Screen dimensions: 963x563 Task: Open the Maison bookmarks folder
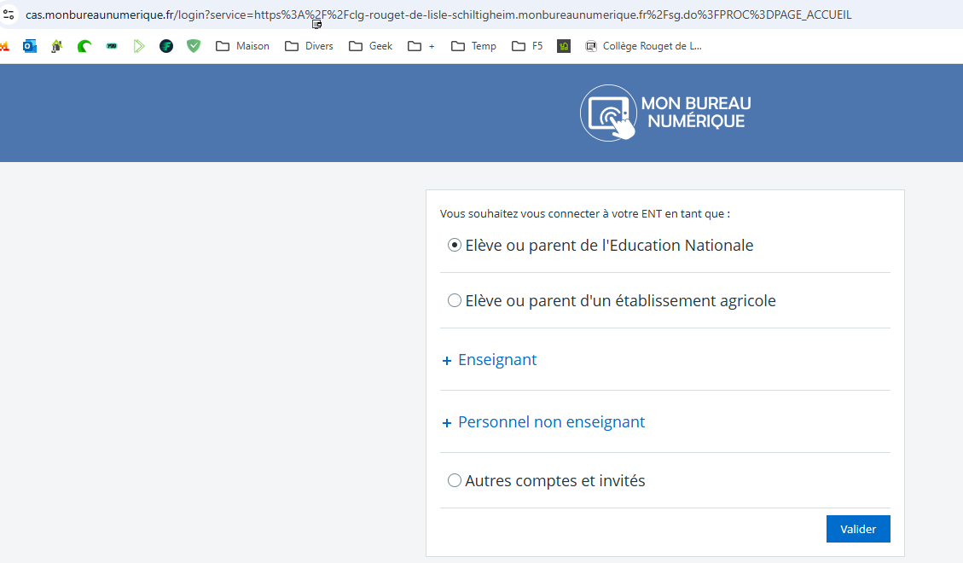point(242,46)
